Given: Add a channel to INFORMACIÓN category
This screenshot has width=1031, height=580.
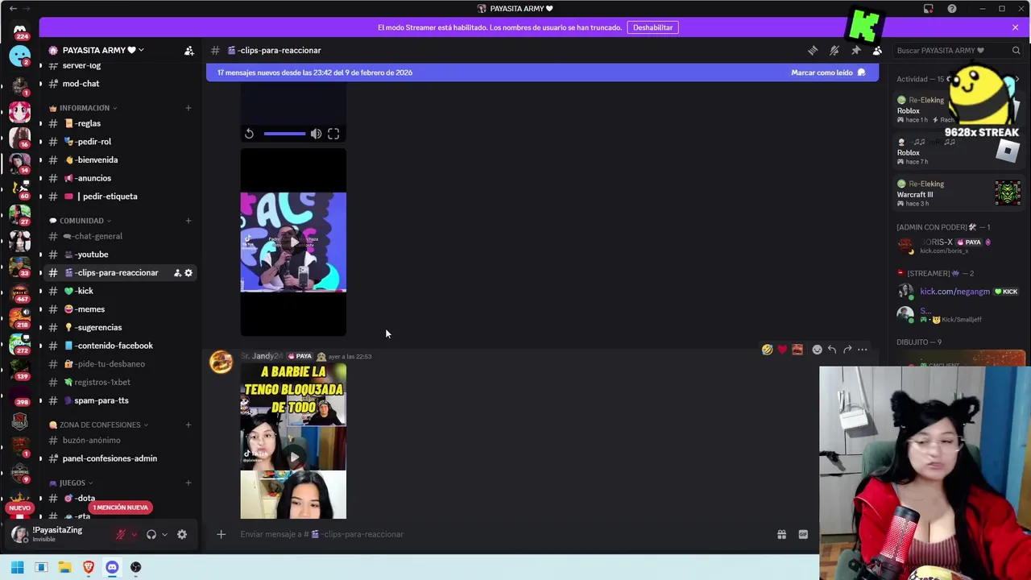Looking at the screenshot, I should click(188, 108).
